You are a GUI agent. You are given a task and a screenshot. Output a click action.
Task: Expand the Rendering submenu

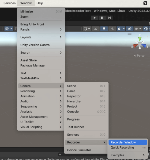[x=41, y=91]
